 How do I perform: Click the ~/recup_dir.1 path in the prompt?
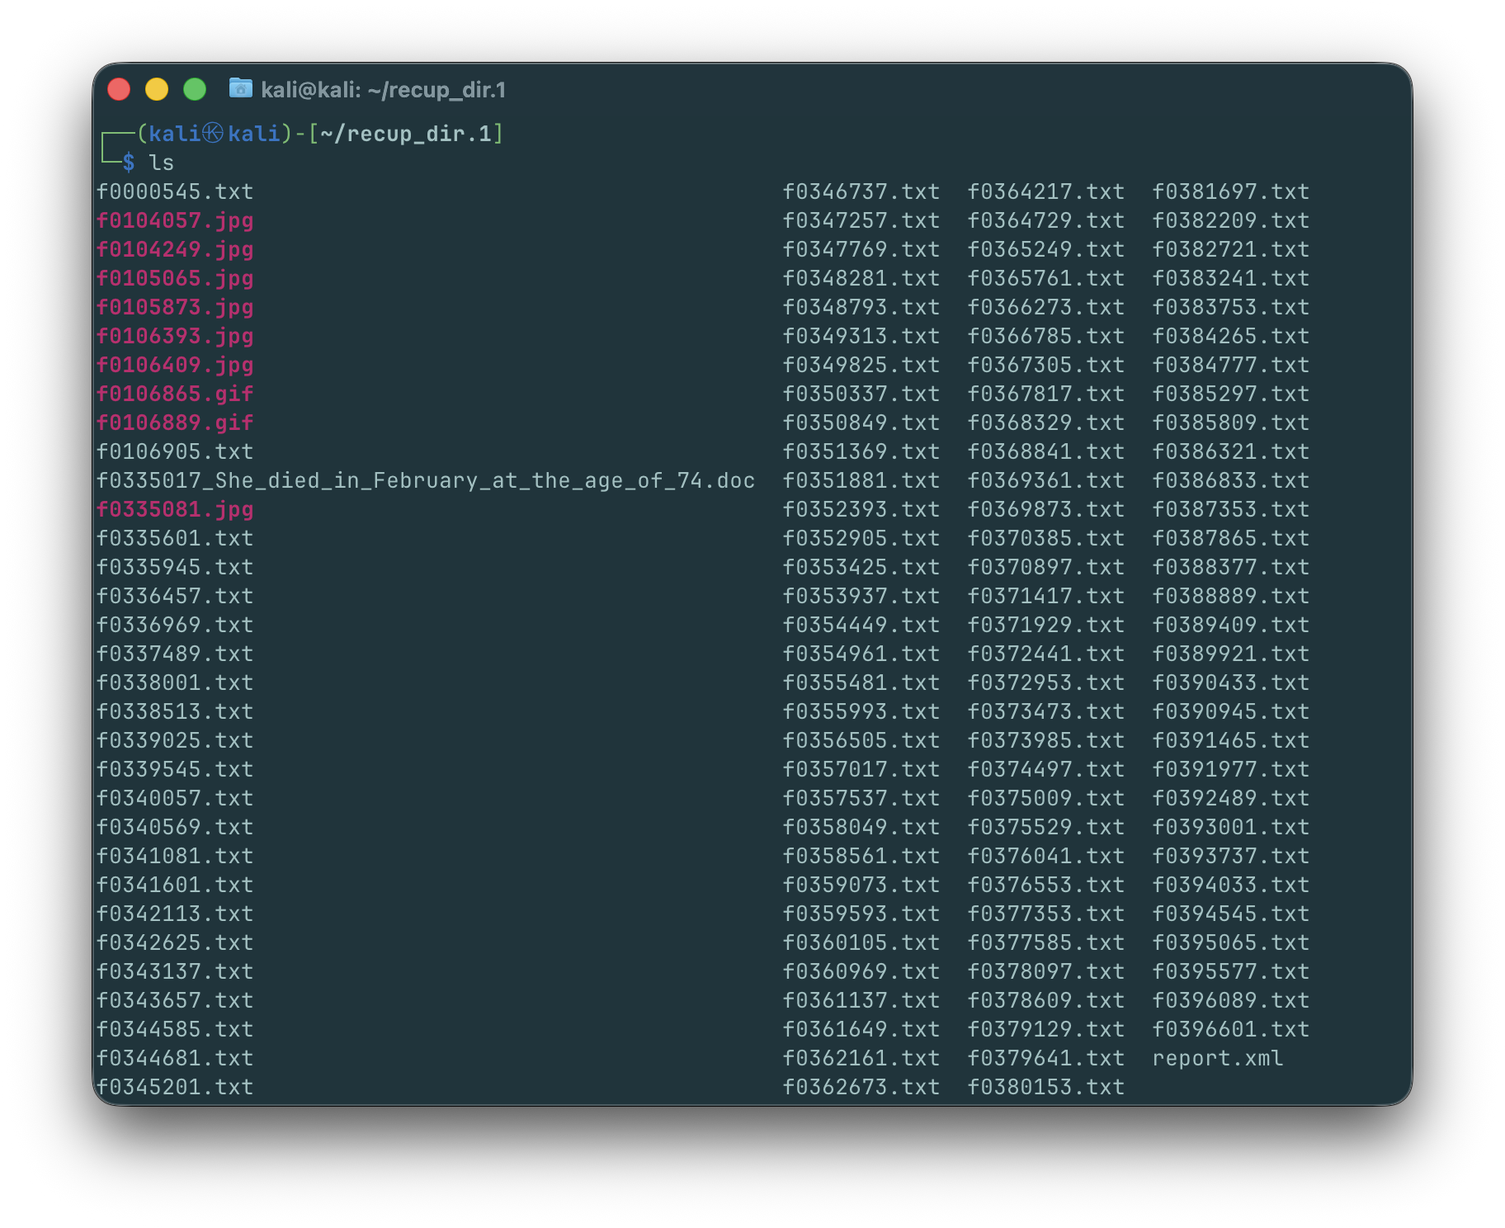coord(405,134)
